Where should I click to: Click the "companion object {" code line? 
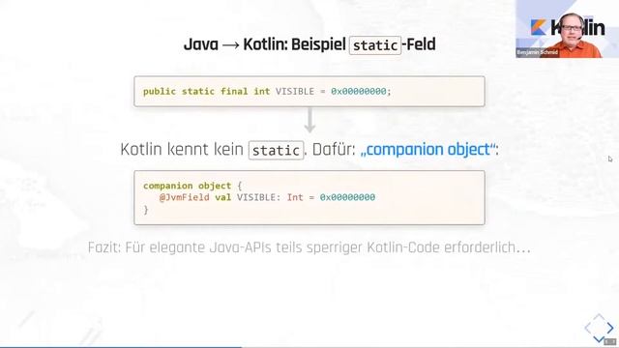[x=192, y=186]
